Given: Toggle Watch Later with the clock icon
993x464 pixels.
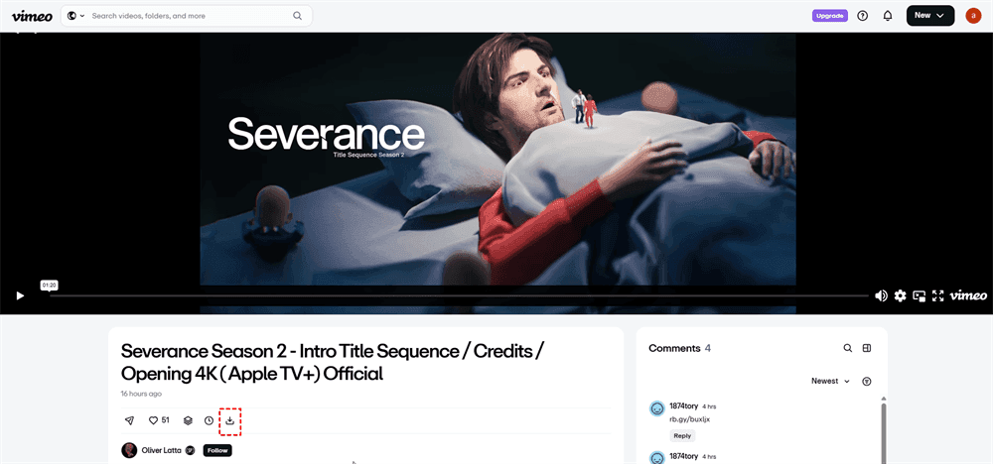Looking at the screenshot, I should coord(209,420).
